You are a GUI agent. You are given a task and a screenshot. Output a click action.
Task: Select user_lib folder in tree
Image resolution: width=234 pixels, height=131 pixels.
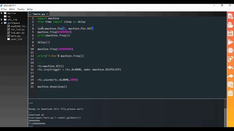[x=16, y=39]
